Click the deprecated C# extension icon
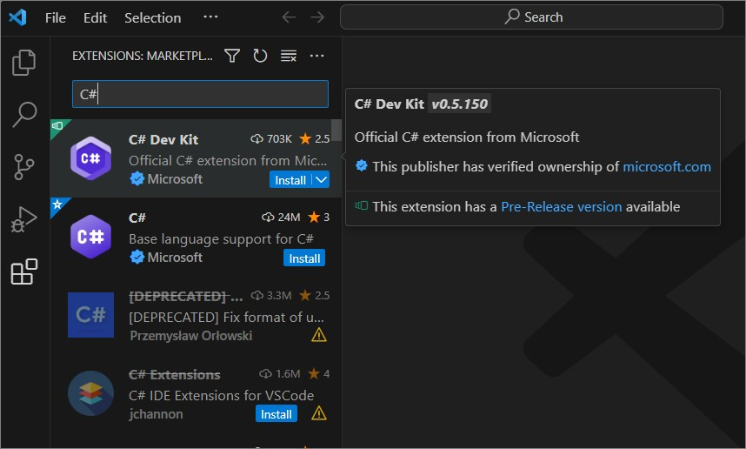This screenshot has width=746, height=449. tap(91, 315)
